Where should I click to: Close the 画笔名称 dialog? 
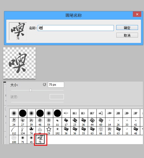point(137,14)
